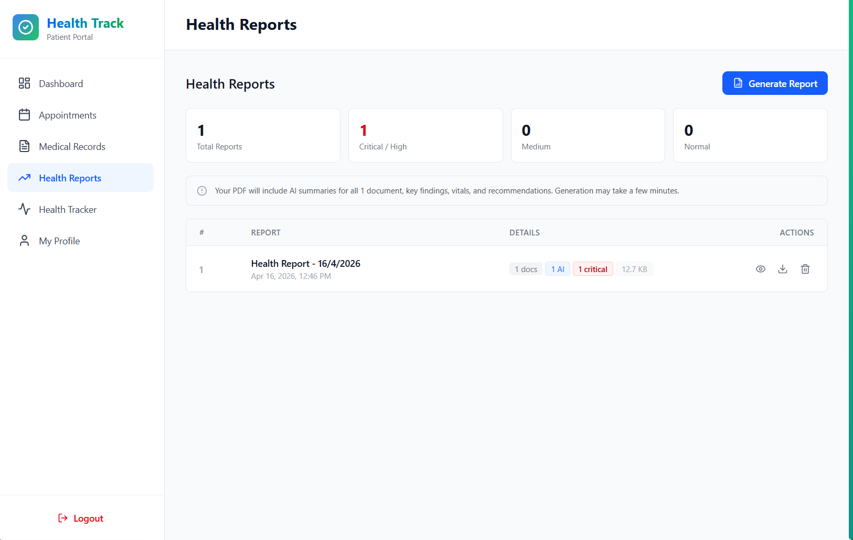Click the download icon for the health report
Image resolution: width=853 pixels, height=540 pixels.
pos(783,268)
